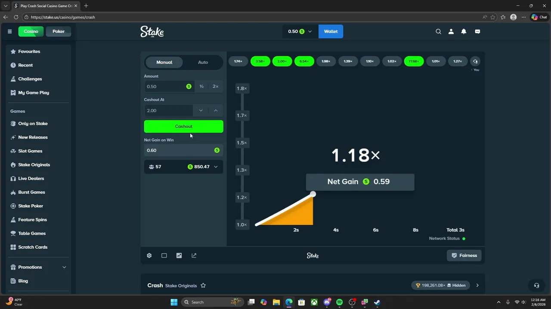The width and height of the screenshot is (551, 309).
Task: Click the Amount input field
Action: click(x=169, y=86)
